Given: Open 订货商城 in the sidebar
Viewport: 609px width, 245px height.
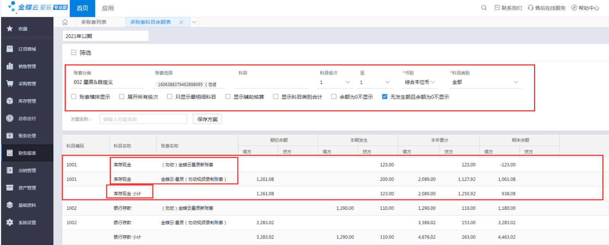Looking at the screenshot, I should click(x=27, y=49).
